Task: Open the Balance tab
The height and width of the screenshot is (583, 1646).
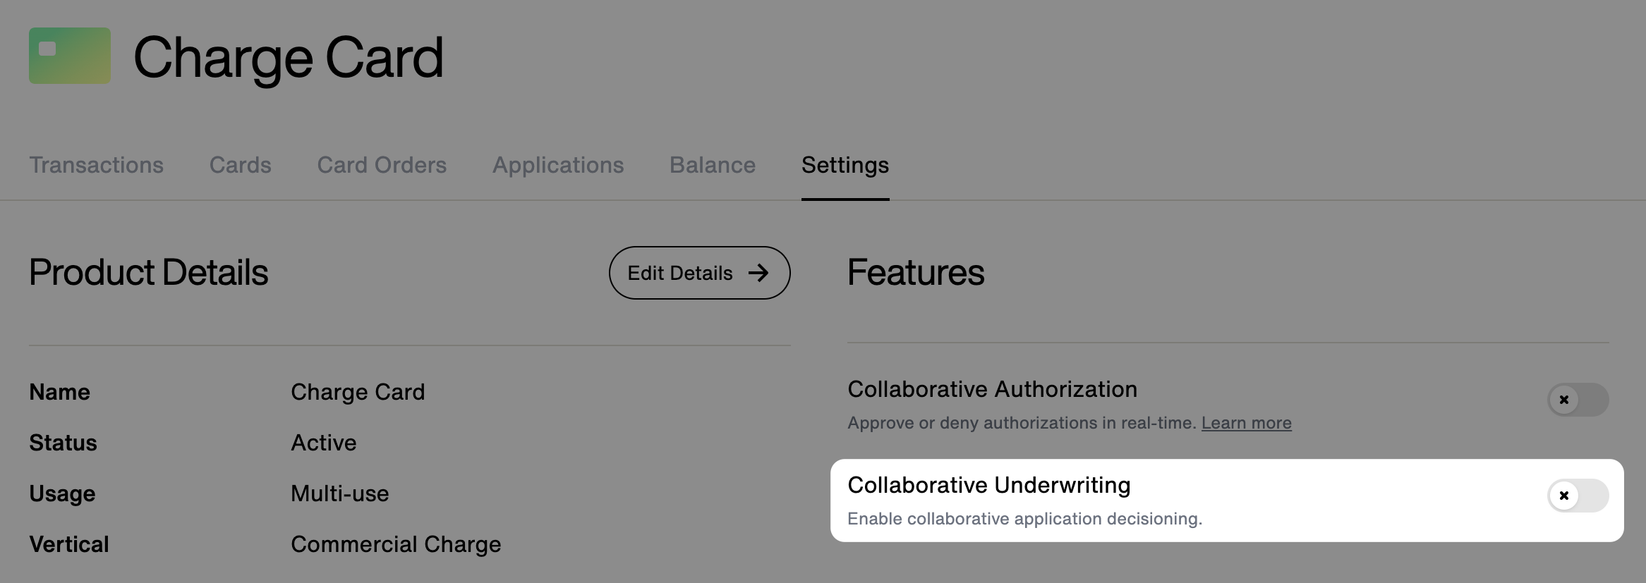Action: point(713,165)
